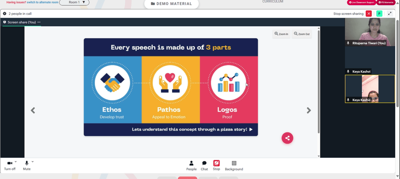Open the People panel
The image size is (400, 179).
coord(191,165)
